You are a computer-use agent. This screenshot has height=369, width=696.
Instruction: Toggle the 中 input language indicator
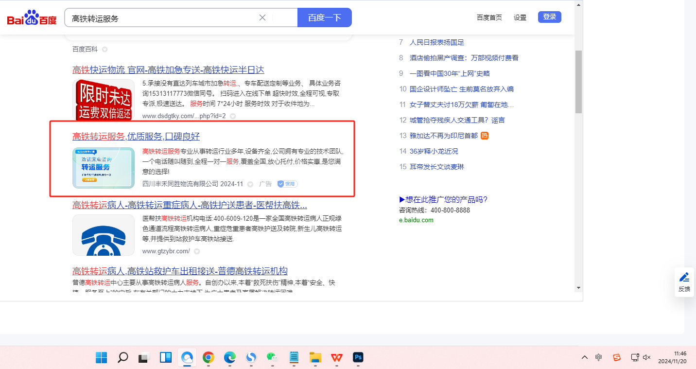click(x=599, y=357)
